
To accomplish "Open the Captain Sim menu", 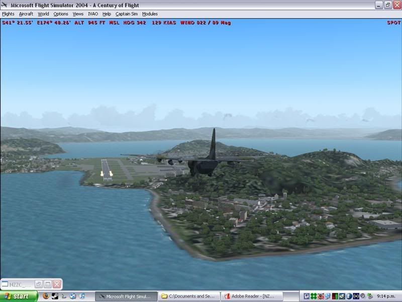I will pyautogui.click(x=127, y=14).
